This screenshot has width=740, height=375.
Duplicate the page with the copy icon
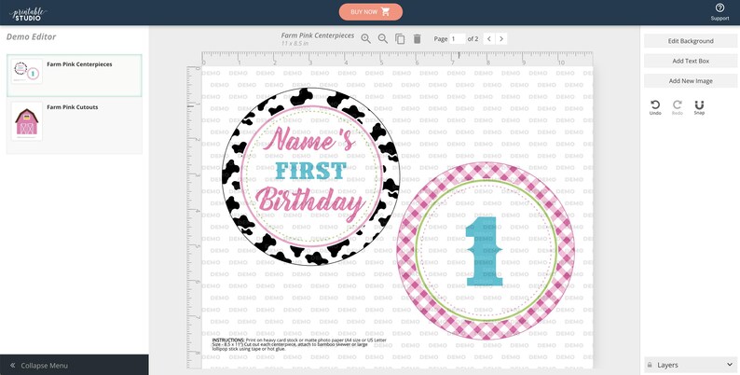coord(400,39)
